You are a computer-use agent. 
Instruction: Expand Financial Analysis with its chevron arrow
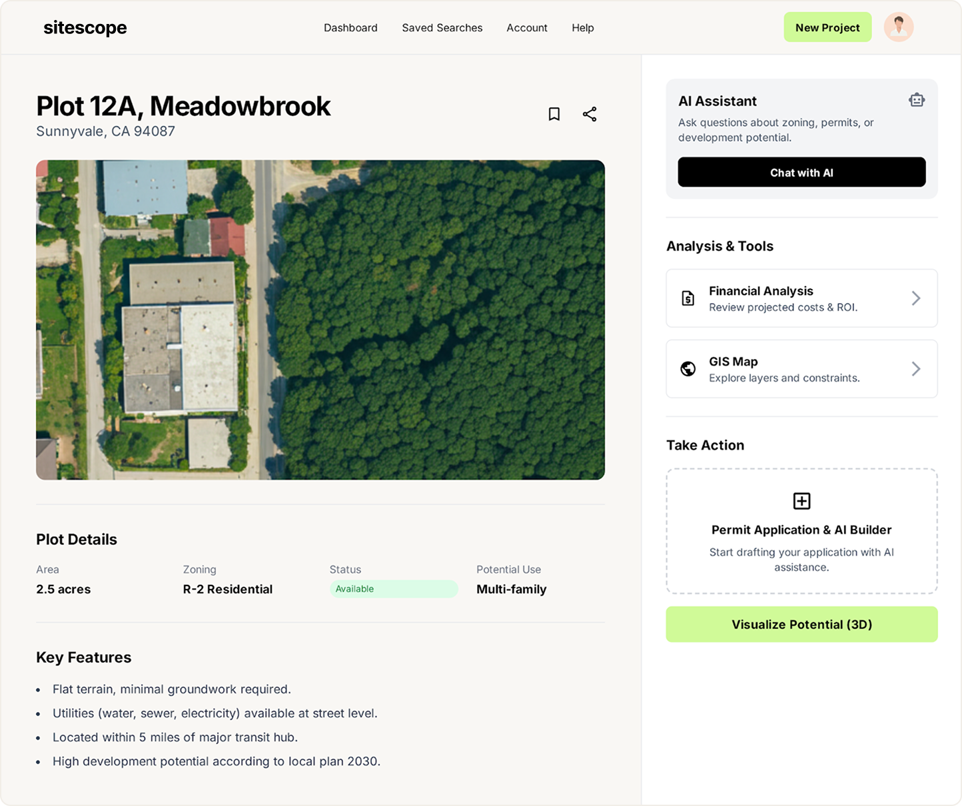coord(916,298)
